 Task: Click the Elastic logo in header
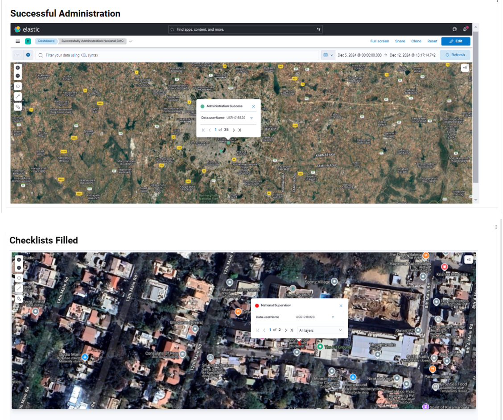[27, 29]
